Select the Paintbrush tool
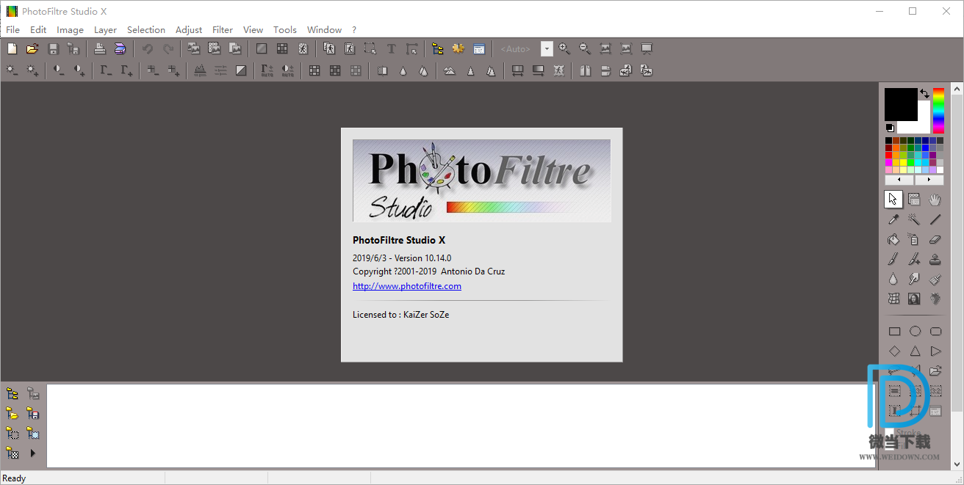Image resolution: width=964 pixels, height=485 pixels. (x=893, y=259)
